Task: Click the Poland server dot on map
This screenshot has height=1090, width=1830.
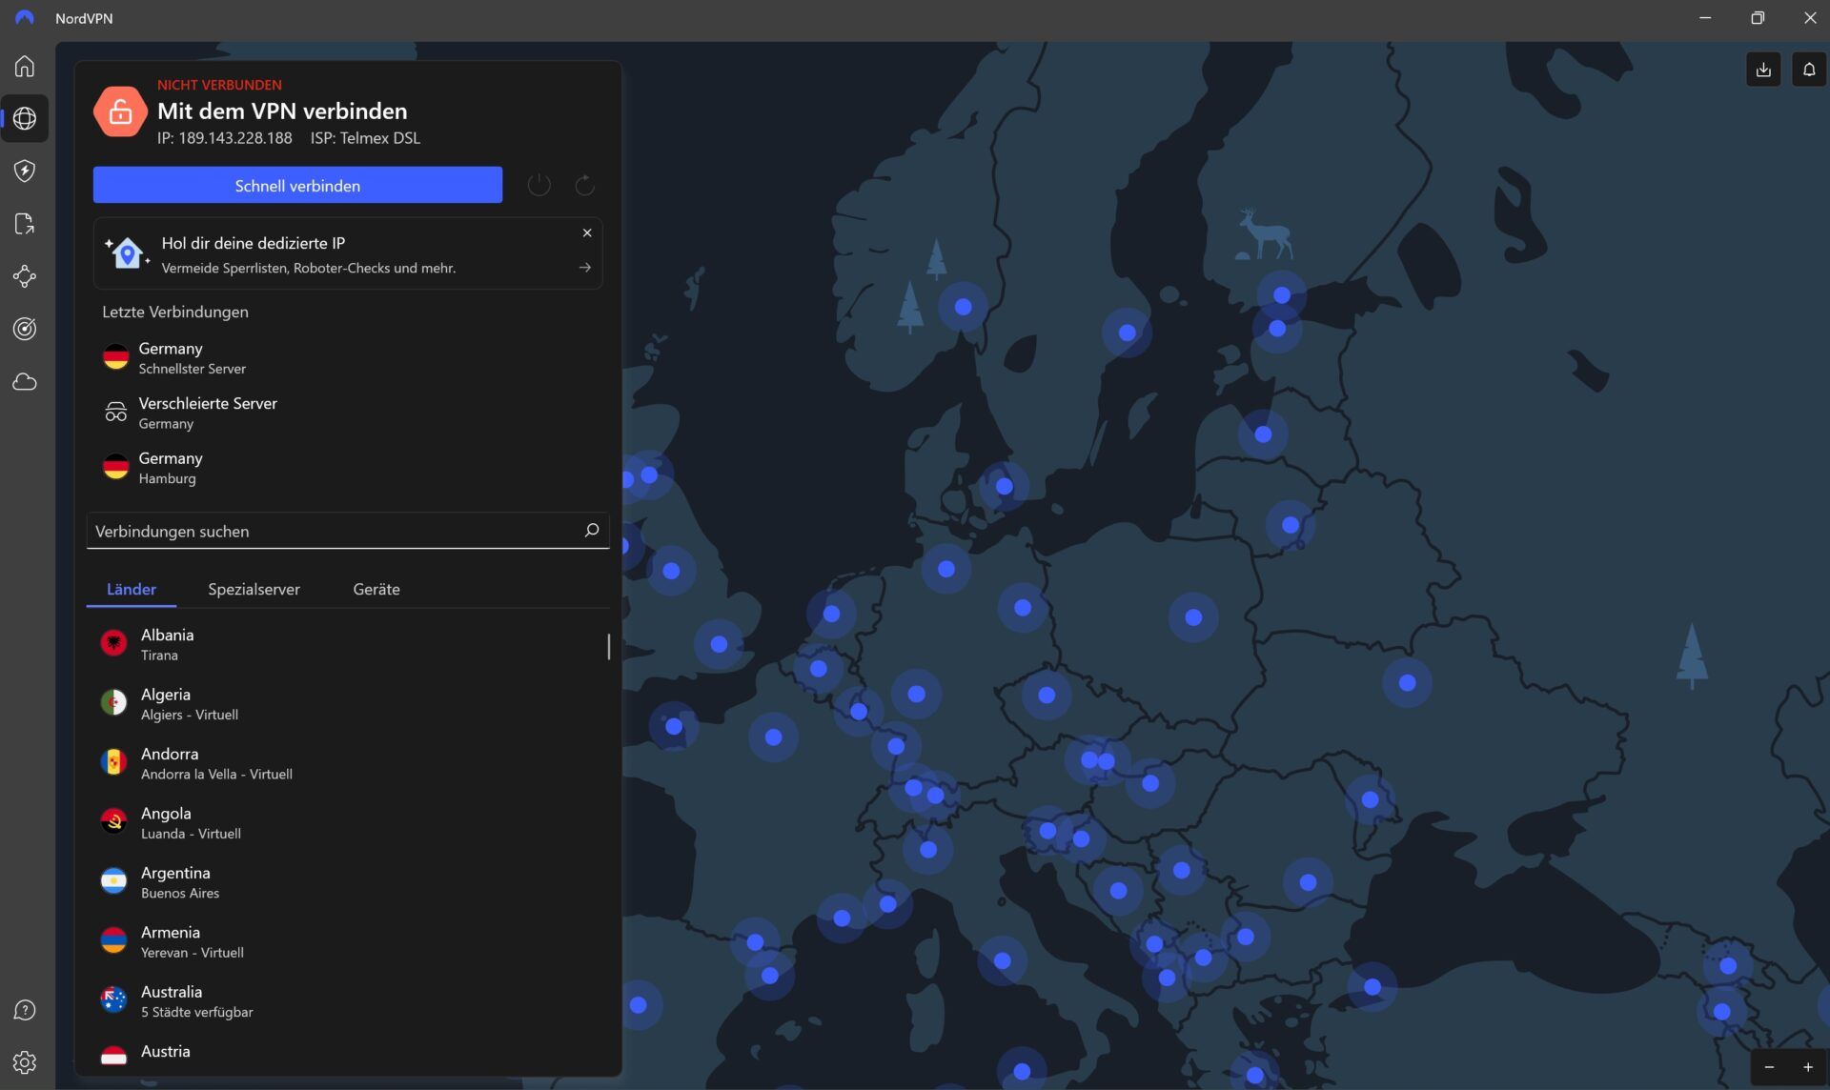Action: click(x=1193, y=617)
